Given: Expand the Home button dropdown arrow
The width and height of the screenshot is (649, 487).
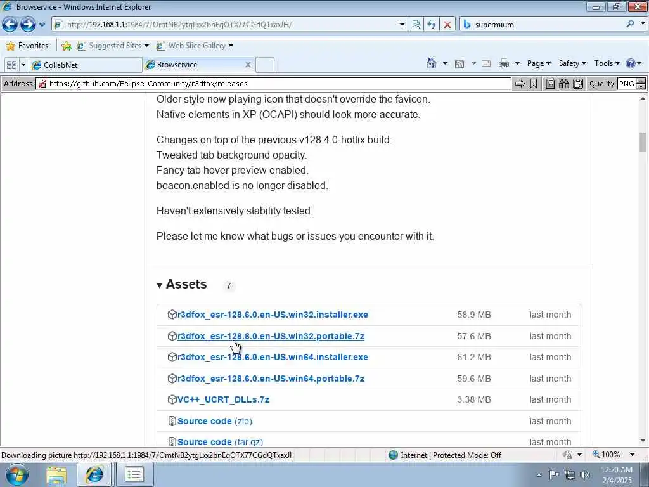Looking at the screenshot, I should coord(445,64).
